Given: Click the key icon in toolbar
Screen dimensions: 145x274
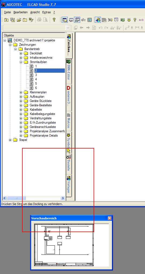Looking at the screenshot, I should [135, 20].
